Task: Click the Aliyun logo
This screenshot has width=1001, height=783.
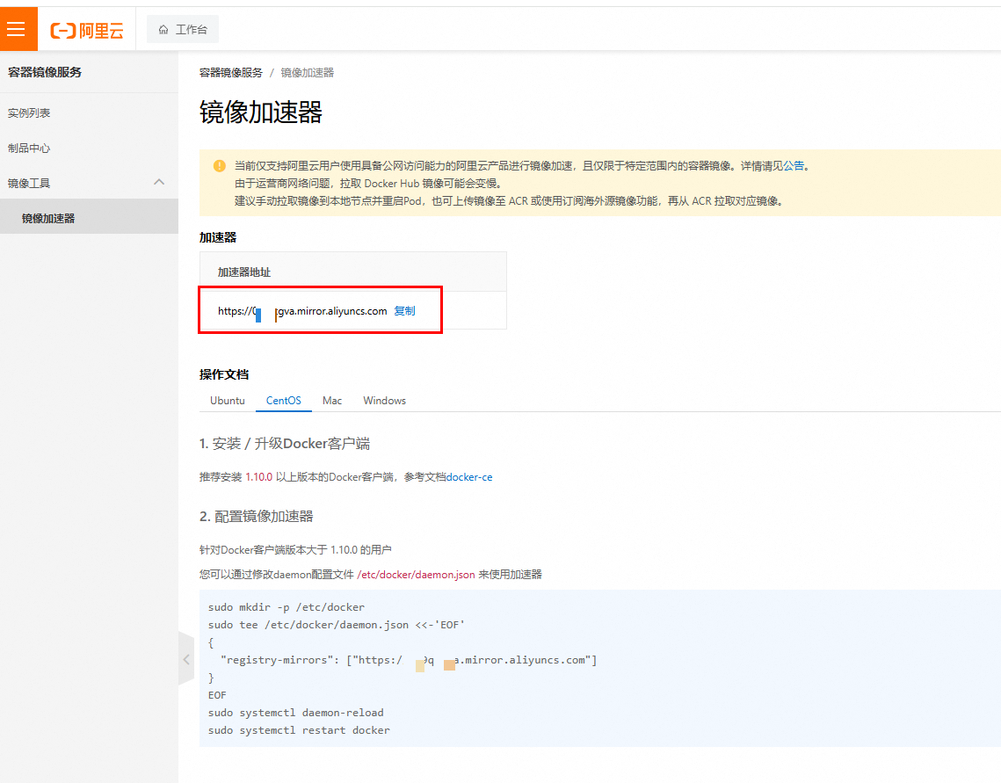Action: click(x=87, y=30)
